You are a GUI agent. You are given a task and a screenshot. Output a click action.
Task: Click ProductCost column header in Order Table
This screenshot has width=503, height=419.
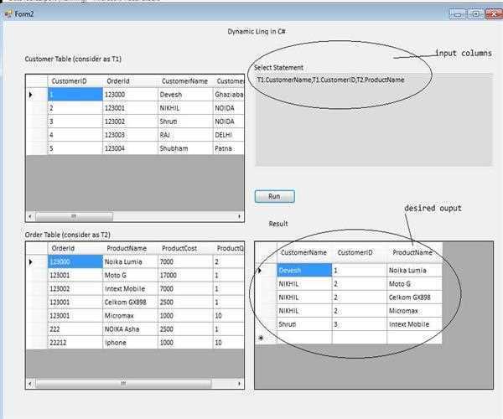(x=184, y=248)
